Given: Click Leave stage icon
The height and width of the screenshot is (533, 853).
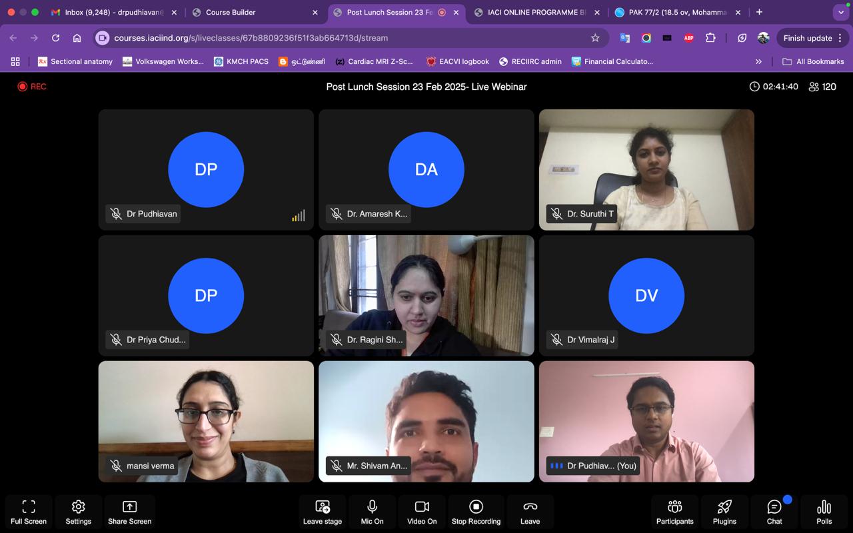Looking at the screenshot, I should coord(323,512).
